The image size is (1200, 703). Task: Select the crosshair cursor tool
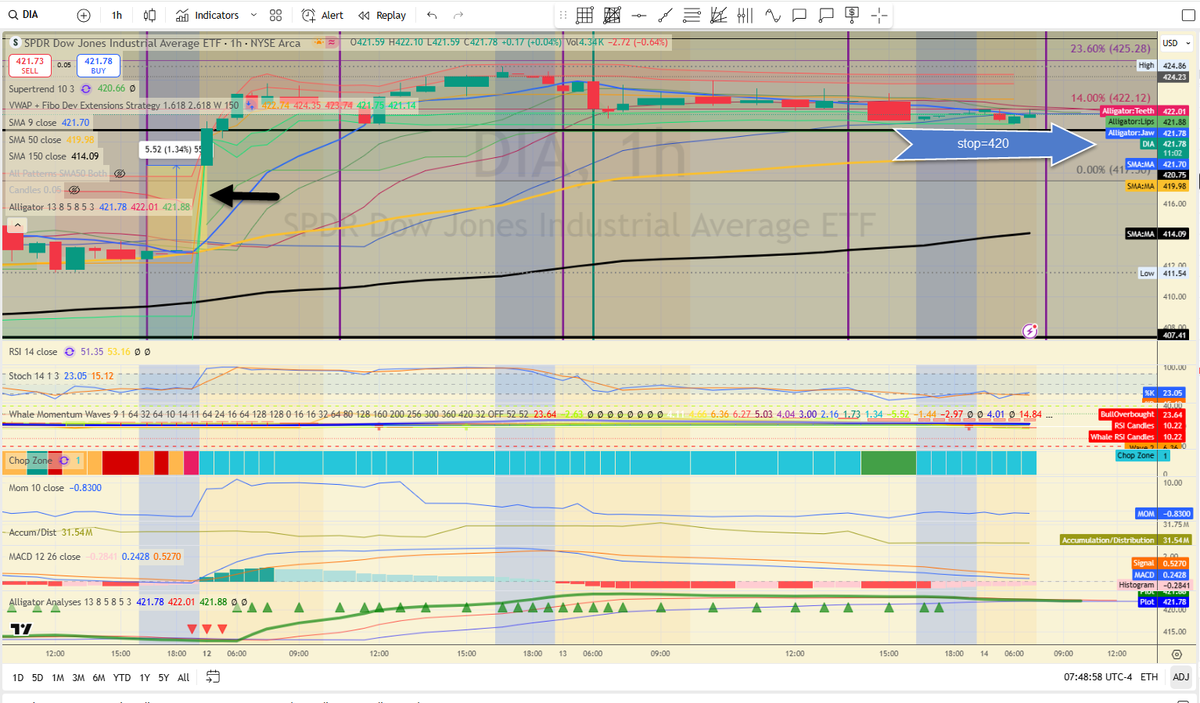click(878, 15)
